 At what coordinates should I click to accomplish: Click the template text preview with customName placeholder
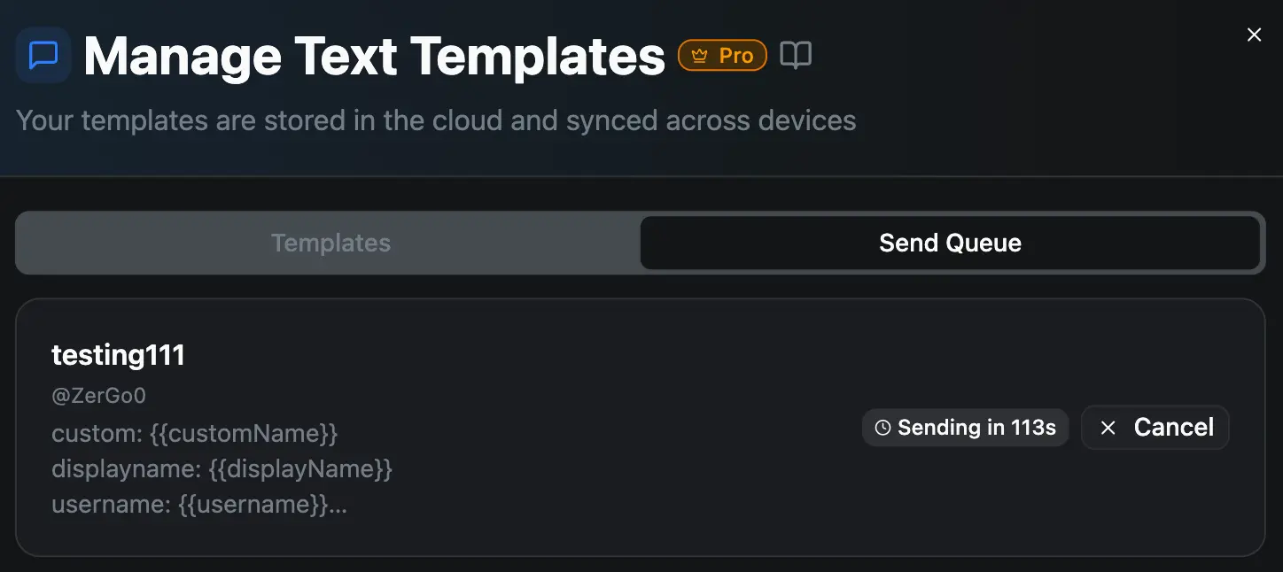pyautogui.click(x=194, y=433)
